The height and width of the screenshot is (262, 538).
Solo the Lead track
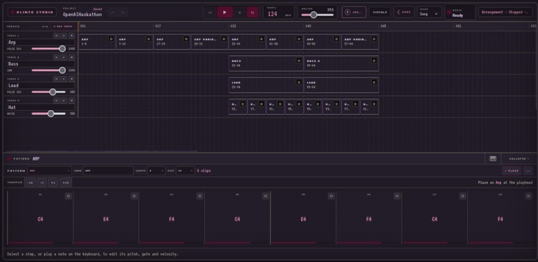click(x=64, y=79)
